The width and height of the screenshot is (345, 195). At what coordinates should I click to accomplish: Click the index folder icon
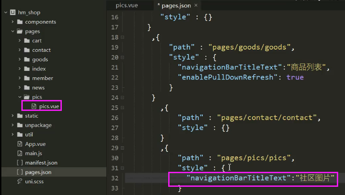(27, 69)
